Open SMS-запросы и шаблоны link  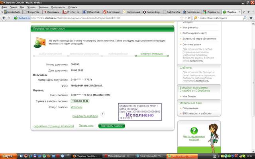[197, 113]
